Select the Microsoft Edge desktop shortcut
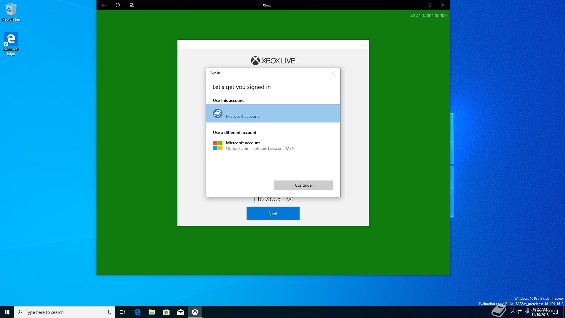 (11, 44)
